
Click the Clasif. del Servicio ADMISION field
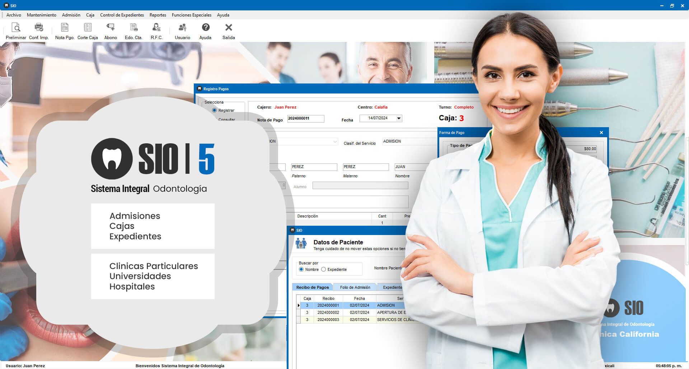pyautogui.click(x=410, y=142)
